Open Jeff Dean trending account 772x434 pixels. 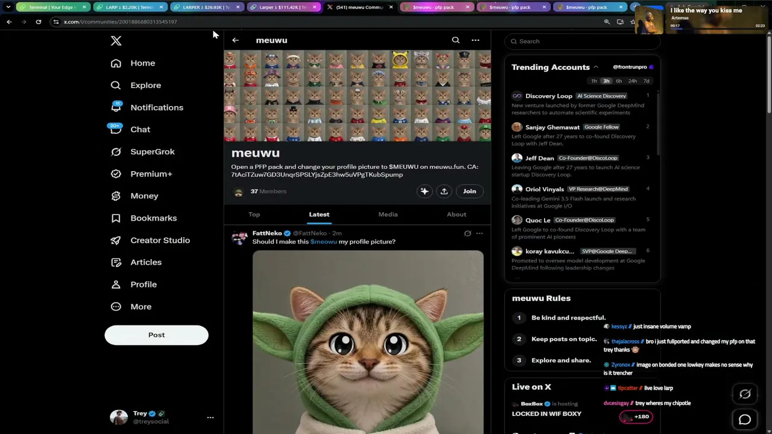click(x=540, y=159)
